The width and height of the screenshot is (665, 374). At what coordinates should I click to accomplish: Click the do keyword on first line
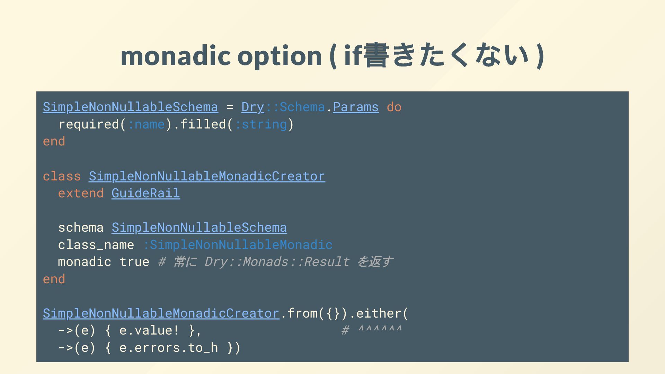[x=394, y=107]
